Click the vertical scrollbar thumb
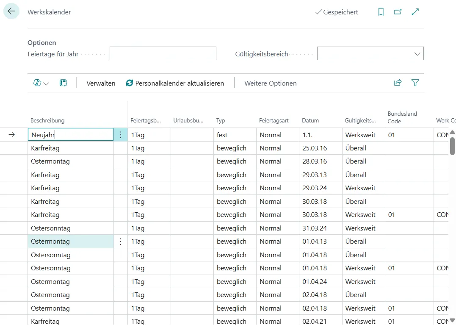Screen dimensions: 456x325 pos(452,145)
